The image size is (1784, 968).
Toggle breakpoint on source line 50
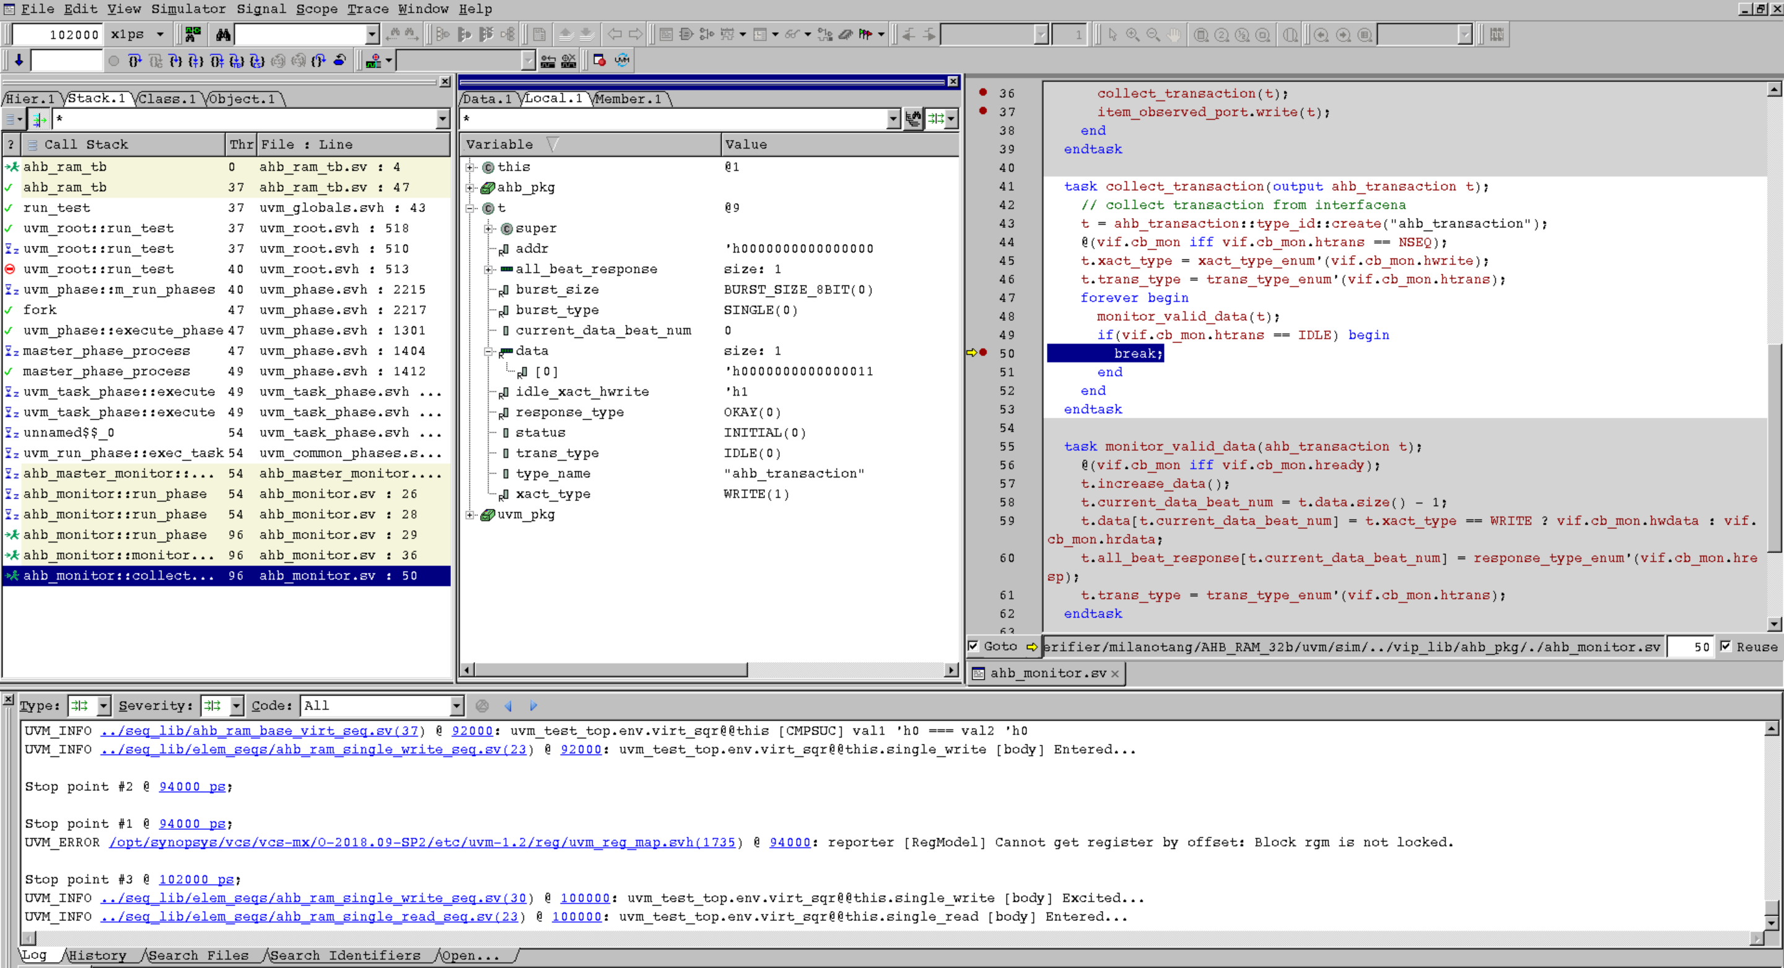pyautogui.click(x=984, y=352)
